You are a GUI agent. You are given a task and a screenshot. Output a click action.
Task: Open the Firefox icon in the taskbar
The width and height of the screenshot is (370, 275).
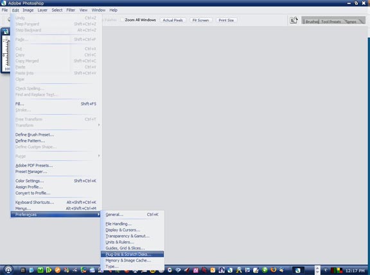pos(274,270)
